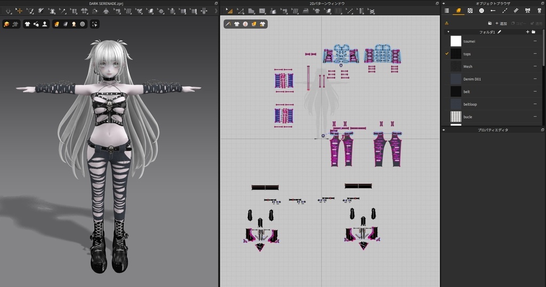Select the pleats fold lines tool in 2D toolbar
546x287 pixels.
point(339,11)
